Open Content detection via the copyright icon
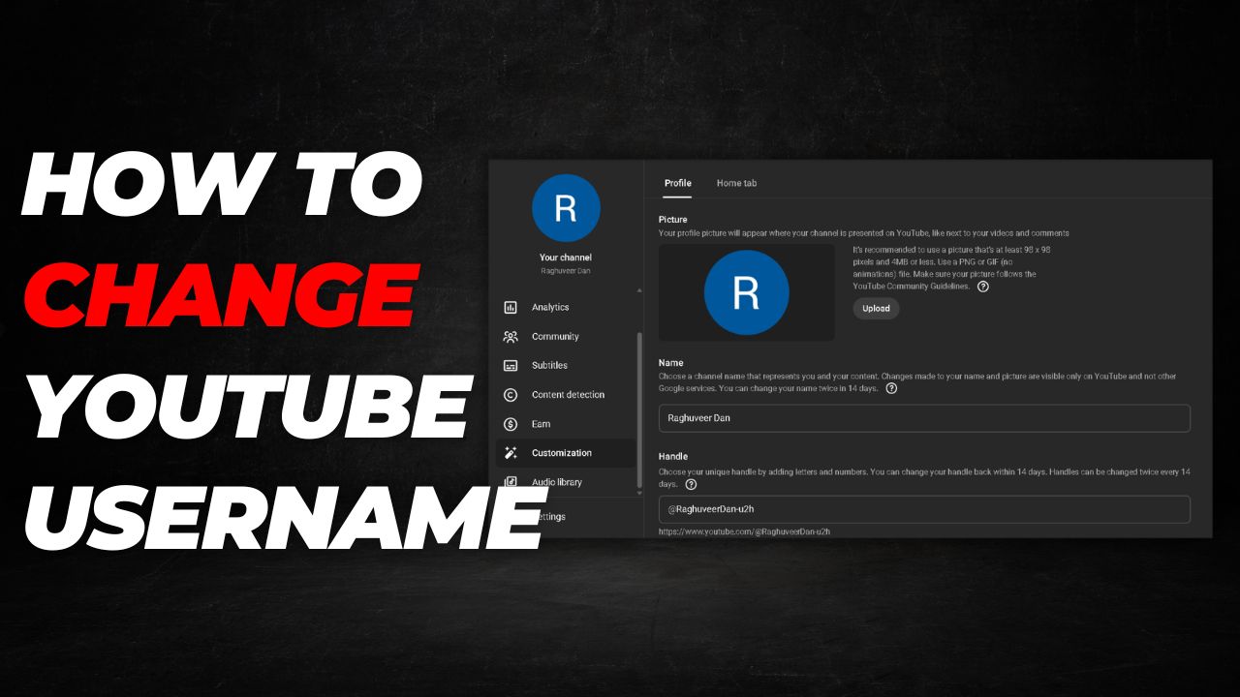 (511, 395)
